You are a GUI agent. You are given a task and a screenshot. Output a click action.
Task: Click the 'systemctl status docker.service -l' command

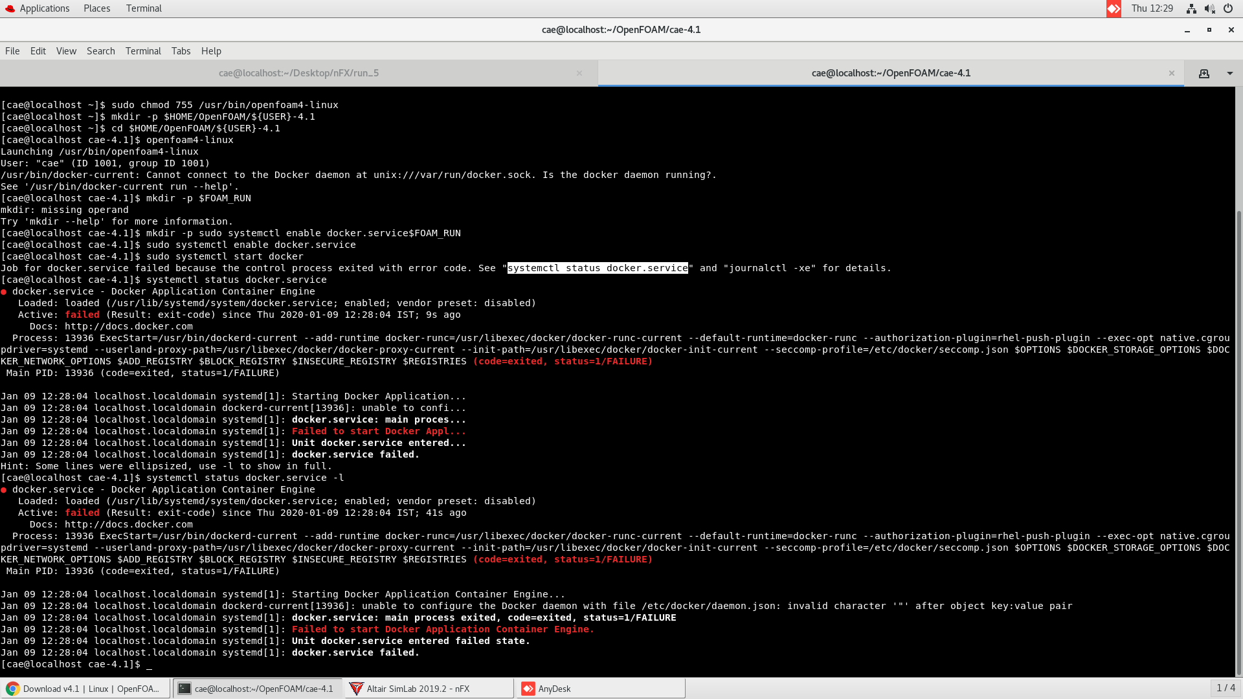click(245, 478)
